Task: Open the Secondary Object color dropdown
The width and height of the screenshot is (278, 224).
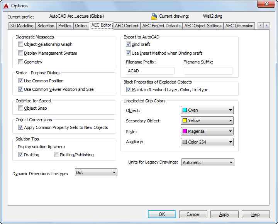Action: [x=207, y=120]
